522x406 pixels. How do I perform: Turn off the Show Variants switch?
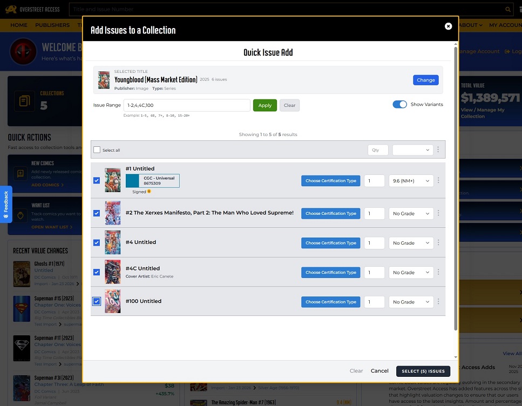[399, 104]
